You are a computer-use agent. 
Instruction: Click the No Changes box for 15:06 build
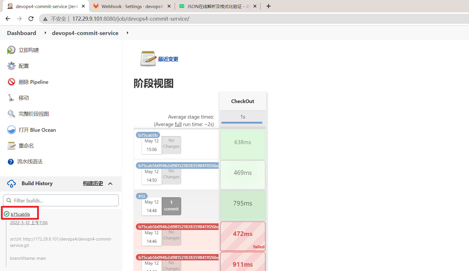(x=171, y=145)
